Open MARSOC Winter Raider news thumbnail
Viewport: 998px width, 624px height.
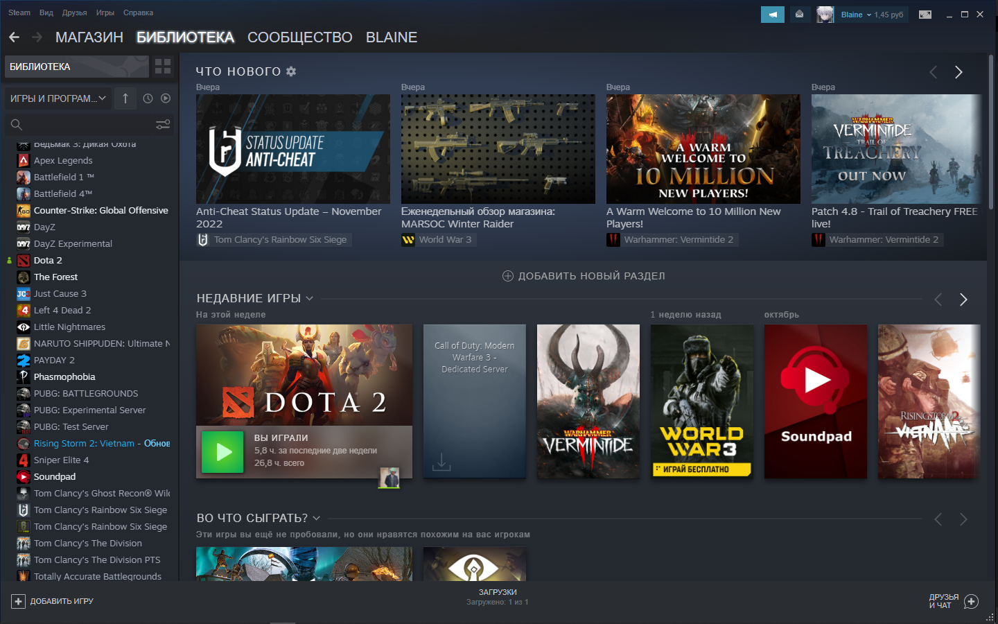(498, 149)
